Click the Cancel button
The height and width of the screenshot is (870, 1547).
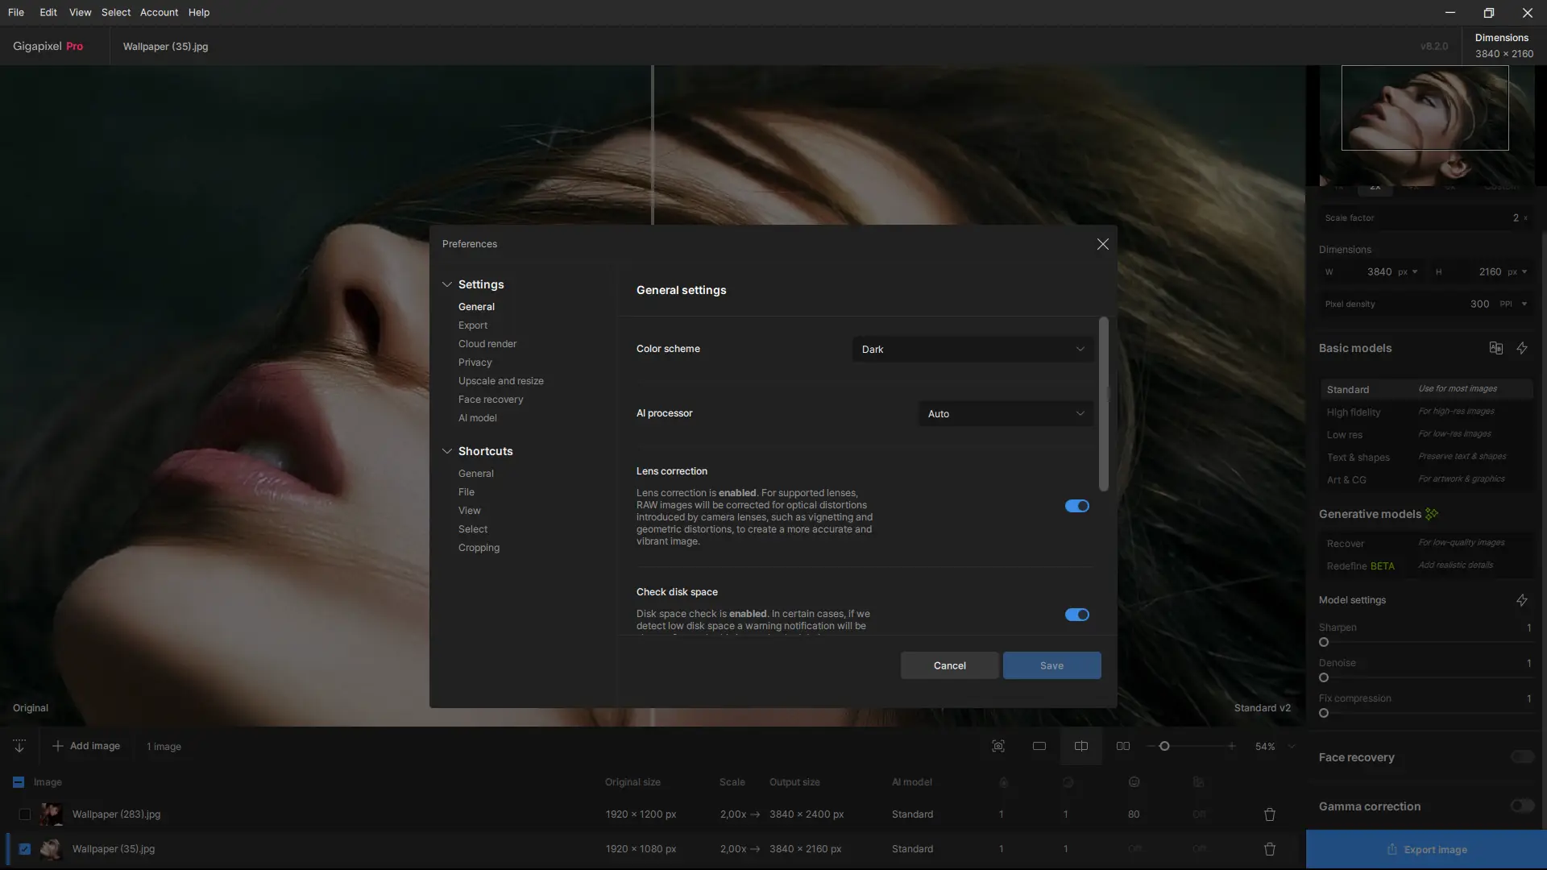click(949, 665)
